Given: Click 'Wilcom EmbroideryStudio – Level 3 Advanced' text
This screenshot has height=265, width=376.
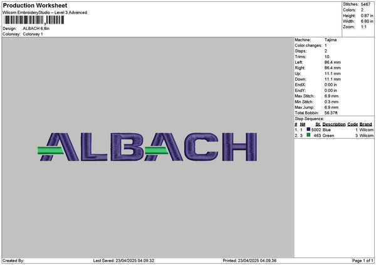Looking at the screenshot, I should tap(45, 12).
